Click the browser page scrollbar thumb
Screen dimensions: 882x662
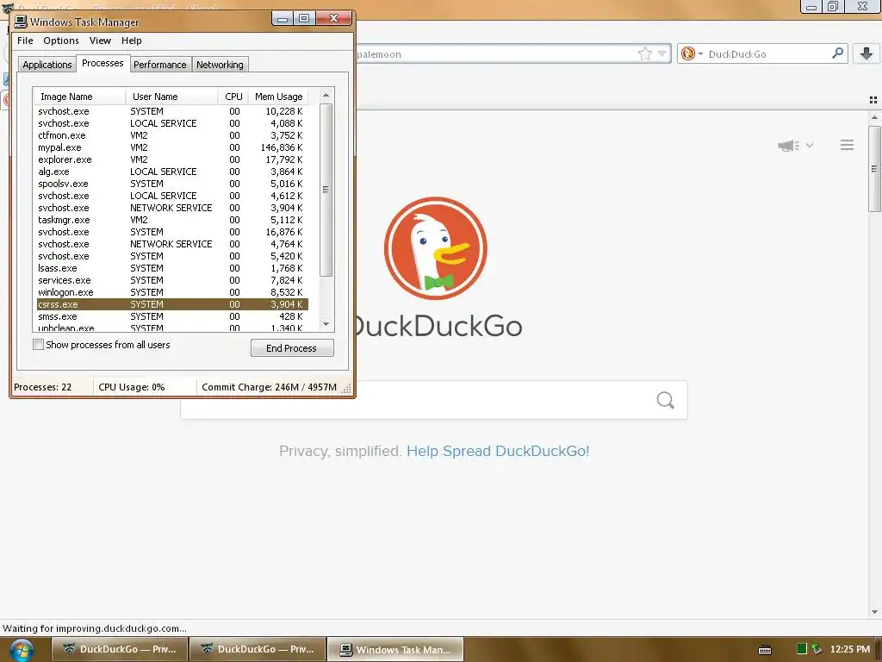pos(874,168)
